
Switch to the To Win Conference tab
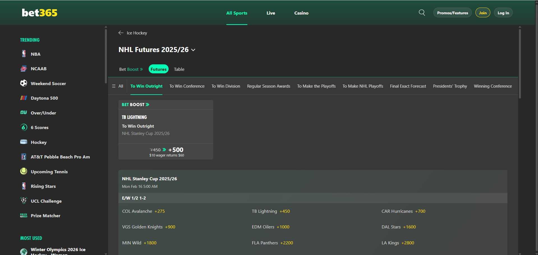point(187,86)
